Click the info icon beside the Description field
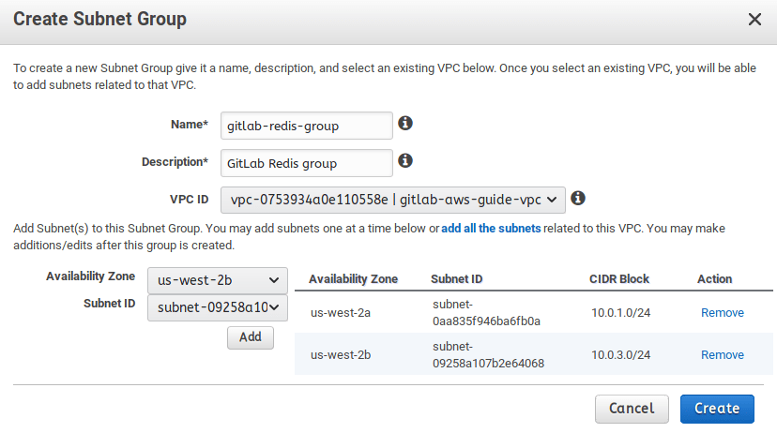 (405, 161)
